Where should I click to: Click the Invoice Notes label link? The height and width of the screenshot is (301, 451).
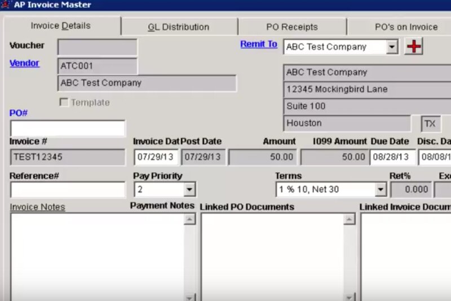(37, 207)
